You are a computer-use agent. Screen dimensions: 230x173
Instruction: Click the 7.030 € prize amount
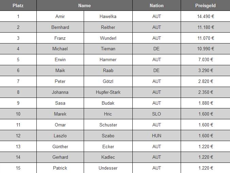tap(206, 59)
